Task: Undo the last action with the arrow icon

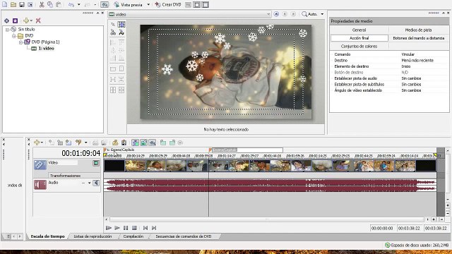Action: 71,5
